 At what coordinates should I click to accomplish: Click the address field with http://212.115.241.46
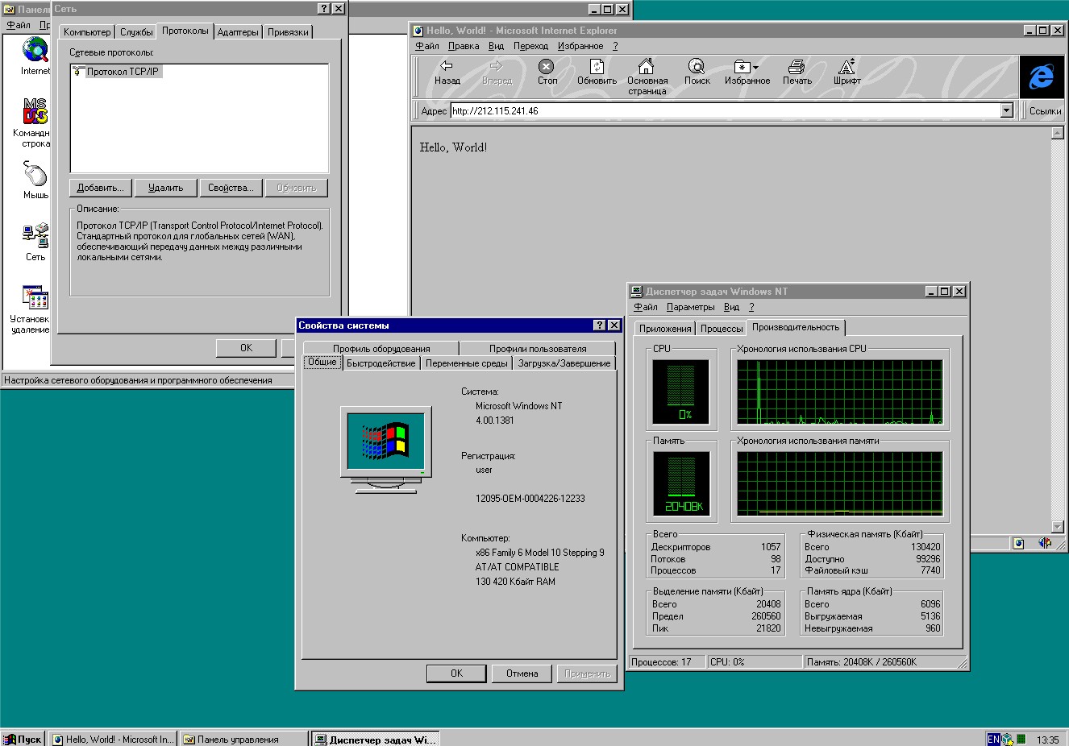coord(725,110)
